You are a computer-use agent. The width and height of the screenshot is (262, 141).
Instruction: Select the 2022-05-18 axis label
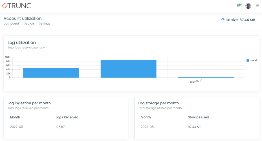pos(196,81)
